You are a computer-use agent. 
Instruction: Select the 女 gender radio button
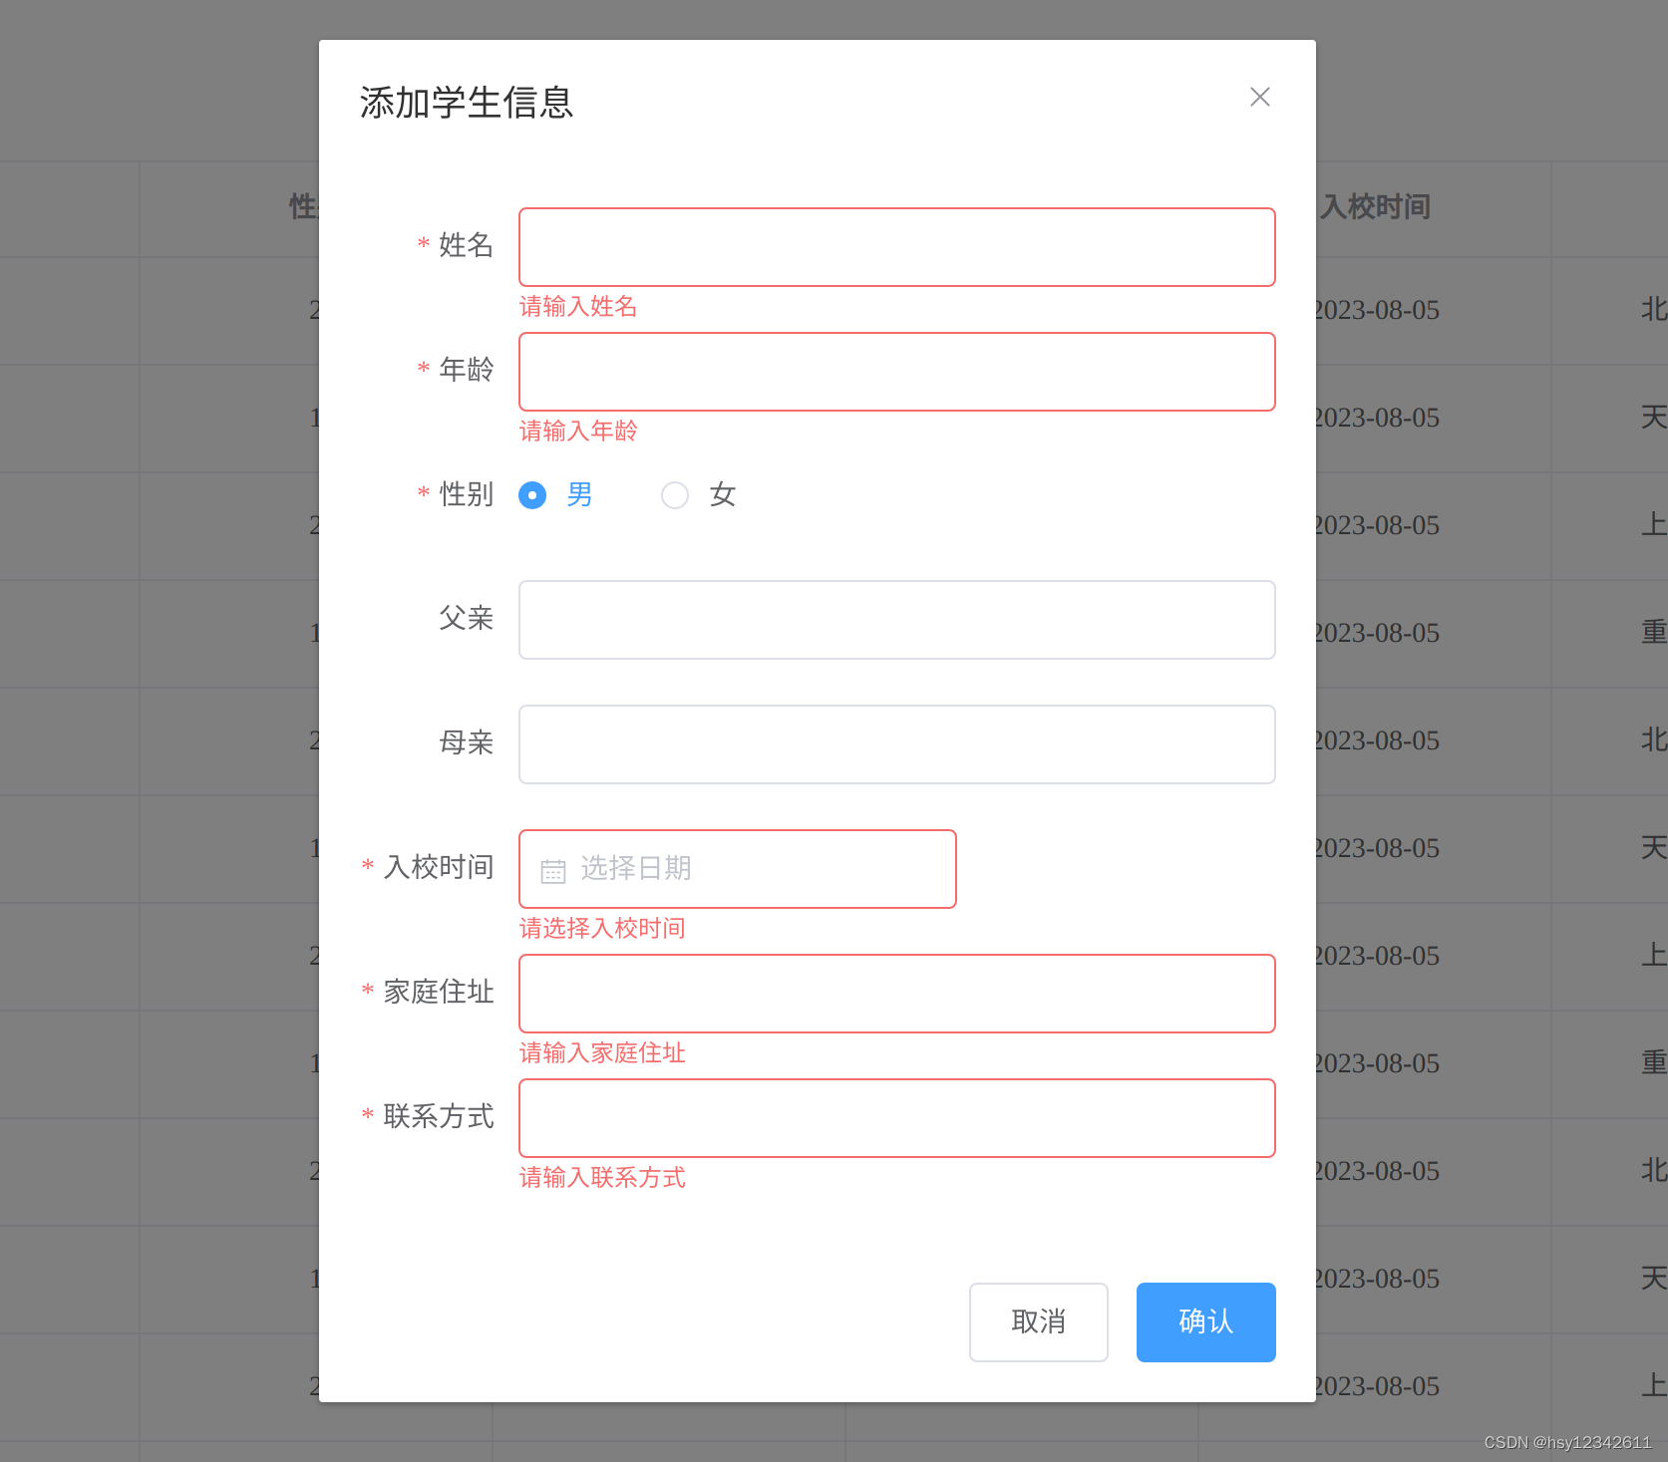675,494
